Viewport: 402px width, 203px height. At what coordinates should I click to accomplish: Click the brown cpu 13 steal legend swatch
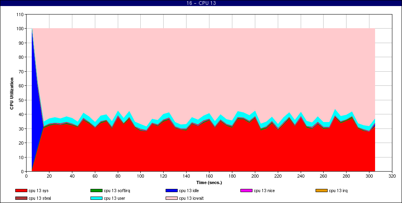coord(21,198)
